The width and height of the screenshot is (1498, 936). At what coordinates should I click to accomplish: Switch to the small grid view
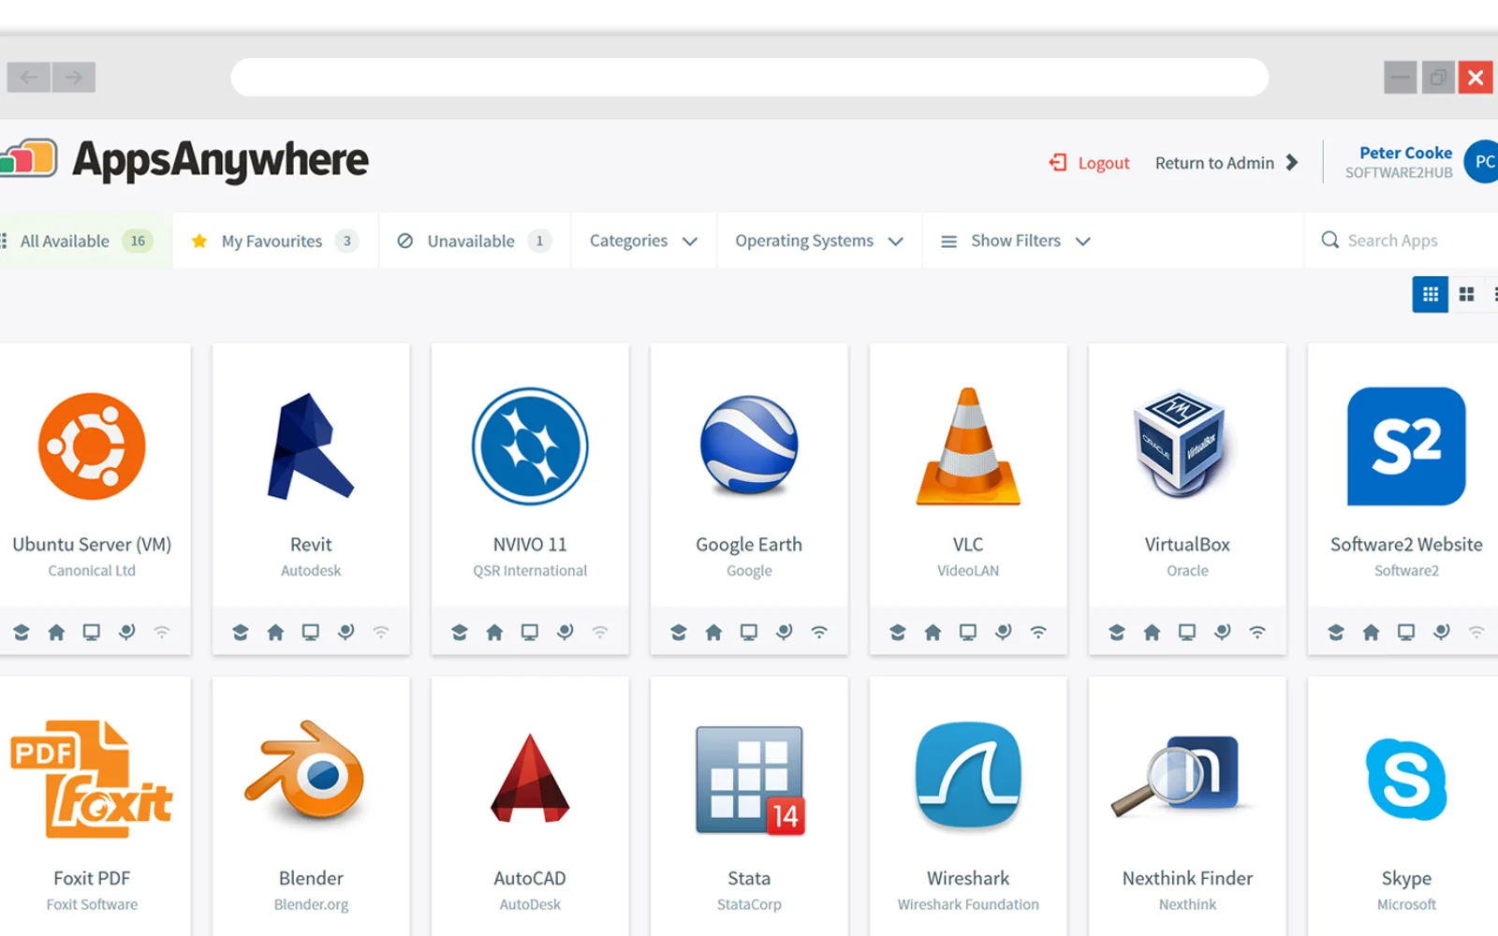pos(1431,294)
